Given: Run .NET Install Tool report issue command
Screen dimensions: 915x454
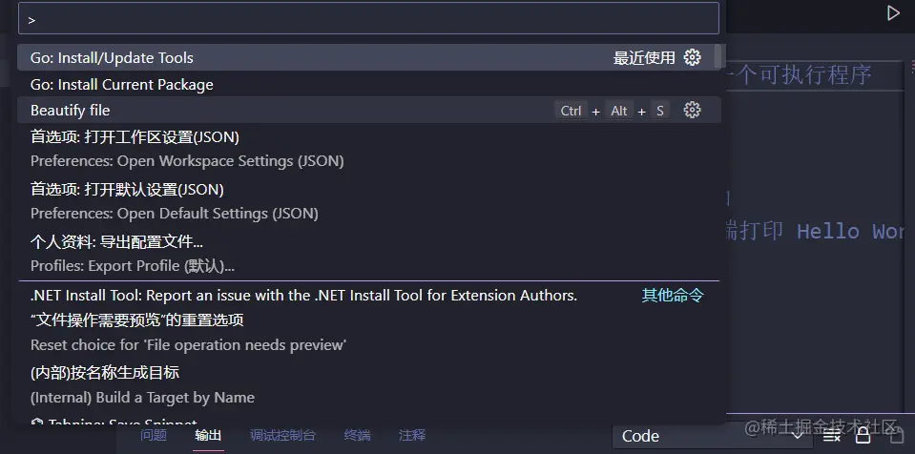Looking at the screenshot, I should (369, 296).
